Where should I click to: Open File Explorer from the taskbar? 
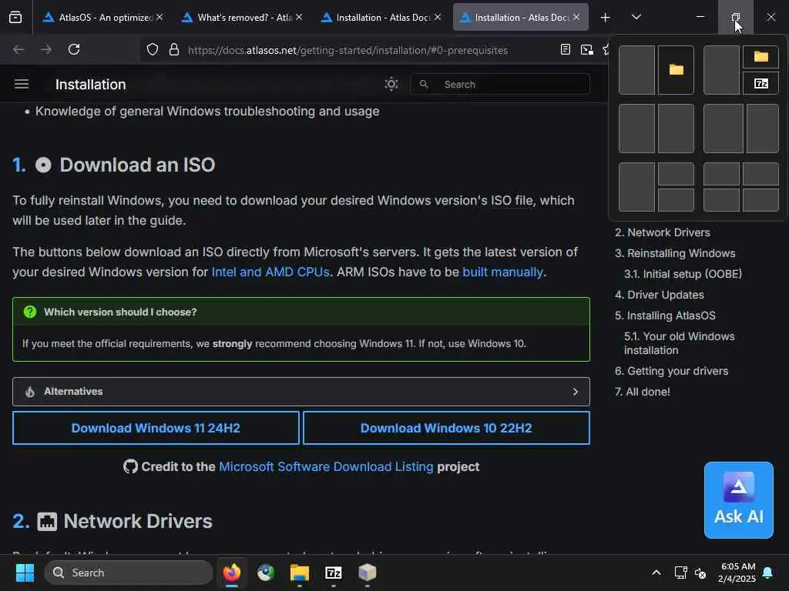point(300,573)
